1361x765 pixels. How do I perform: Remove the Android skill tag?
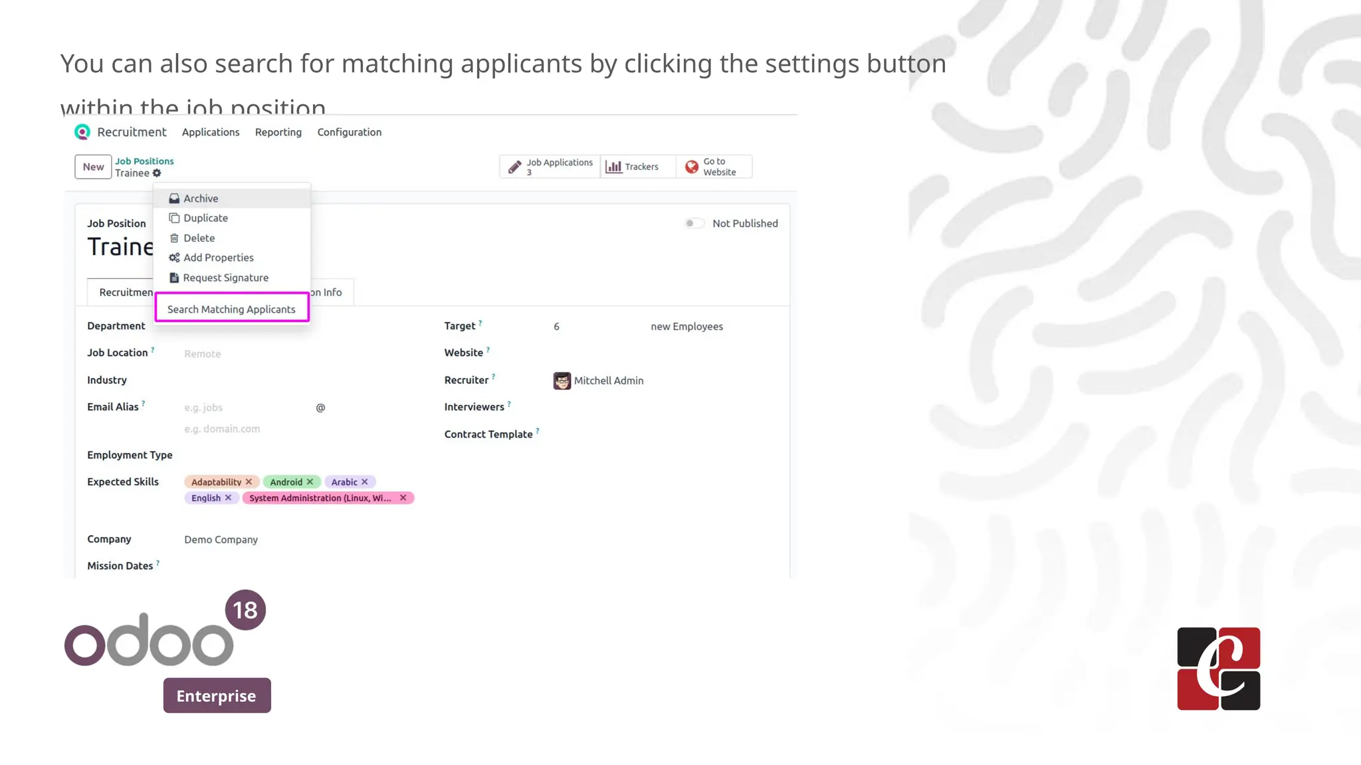pos(310,482)
